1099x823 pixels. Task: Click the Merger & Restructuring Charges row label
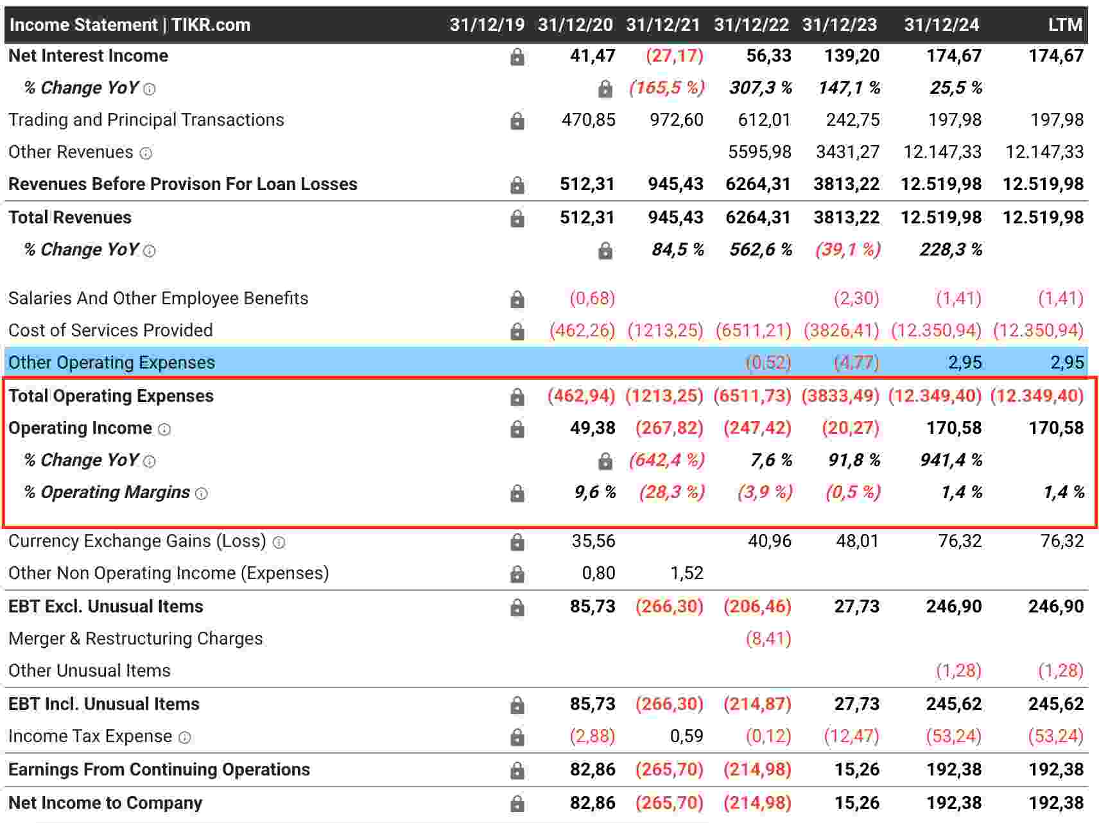point(135,639)
